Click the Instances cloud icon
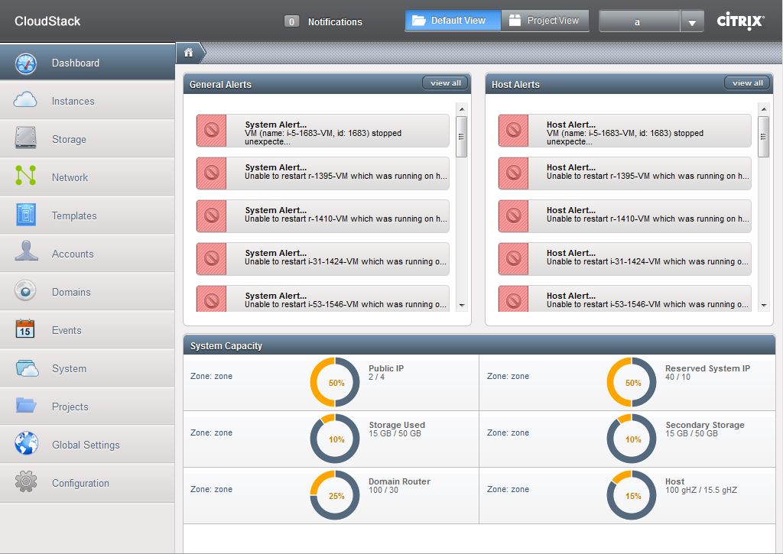 point(25,100)
